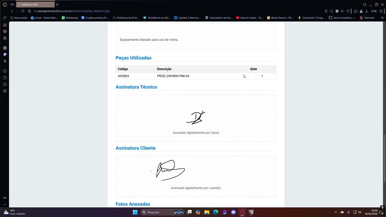The width and height of the screenshot is (386, 217).
Task: Open the Black Desert | PE... bookmark
Action: [x=280, y=18]
